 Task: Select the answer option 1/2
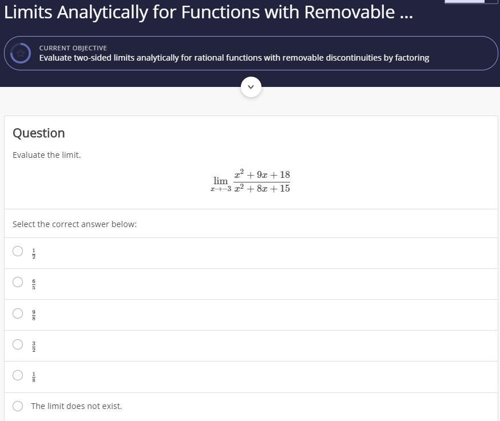(17, 251)
